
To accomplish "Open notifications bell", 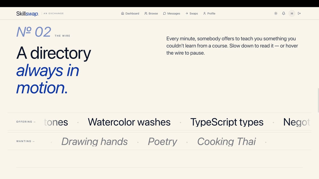I will [284, 14].
